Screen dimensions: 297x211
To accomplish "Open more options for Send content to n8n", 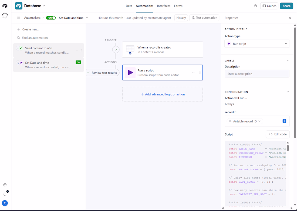I will (77, 50).
